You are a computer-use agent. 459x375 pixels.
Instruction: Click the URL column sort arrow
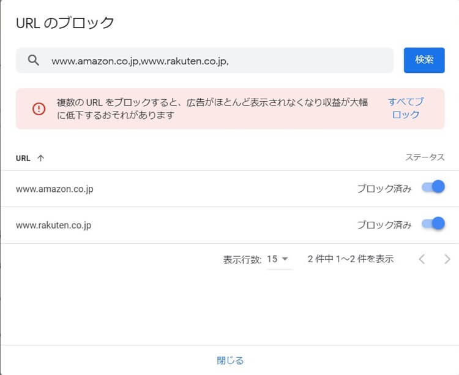pyautogui.click(x=40, y=158)
